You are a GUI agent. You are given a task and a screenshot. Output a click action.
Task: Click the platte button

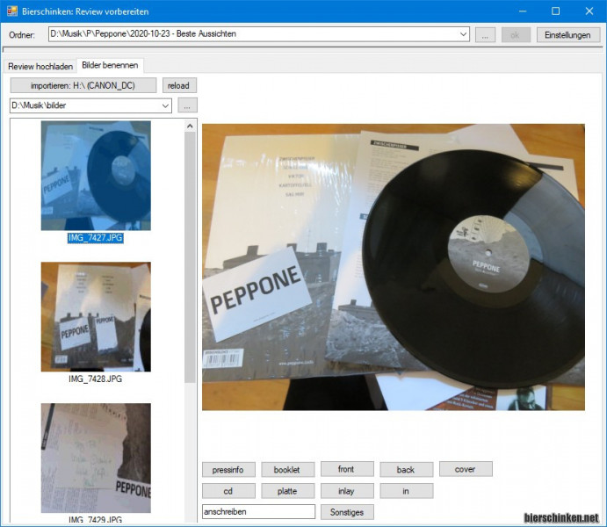click(286, 491)
